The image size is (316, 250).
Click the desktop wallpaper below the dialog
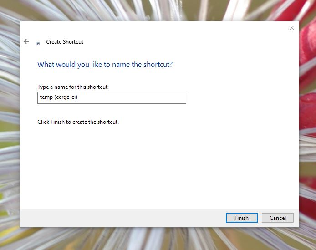pos(159,239)
